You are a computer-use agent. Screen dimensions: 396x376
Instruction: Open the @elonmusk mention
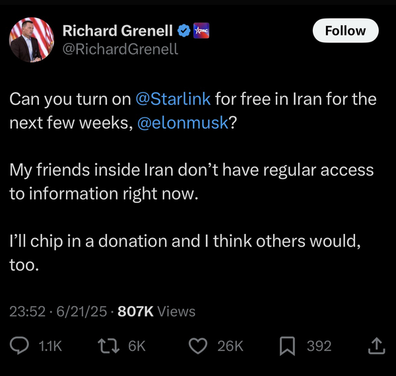pos(183,123)
